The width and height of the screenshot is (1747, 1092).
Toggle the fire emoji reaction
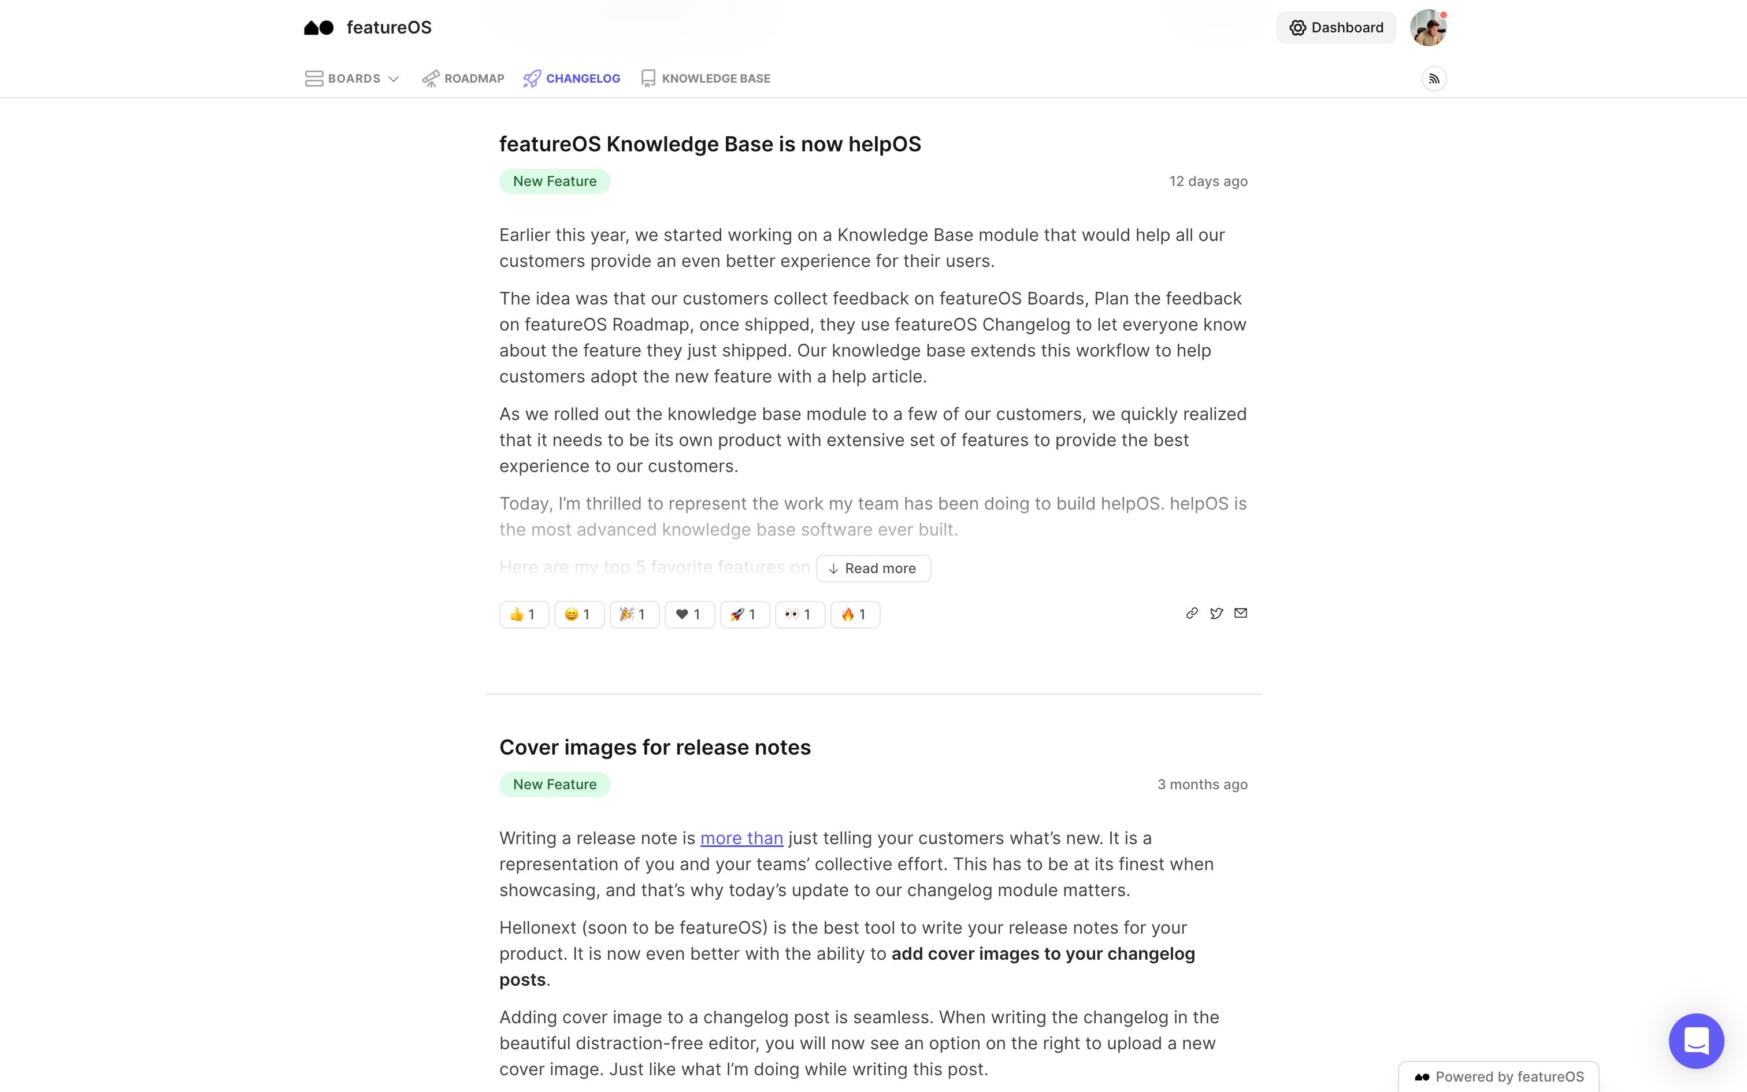tap(854, 614)
